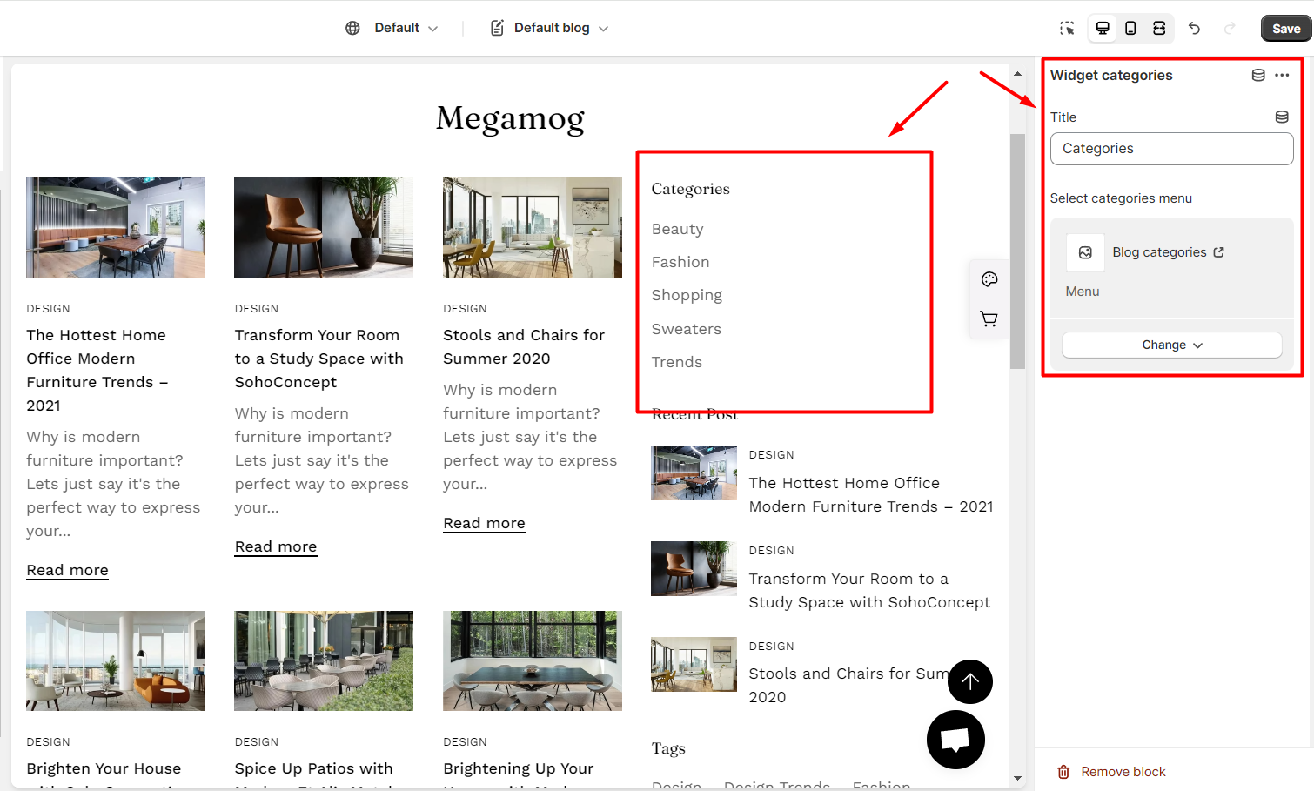1314x791 pixels.
Task: Open recent post Transform Your Room thumbnail
Action: (694, 568)
